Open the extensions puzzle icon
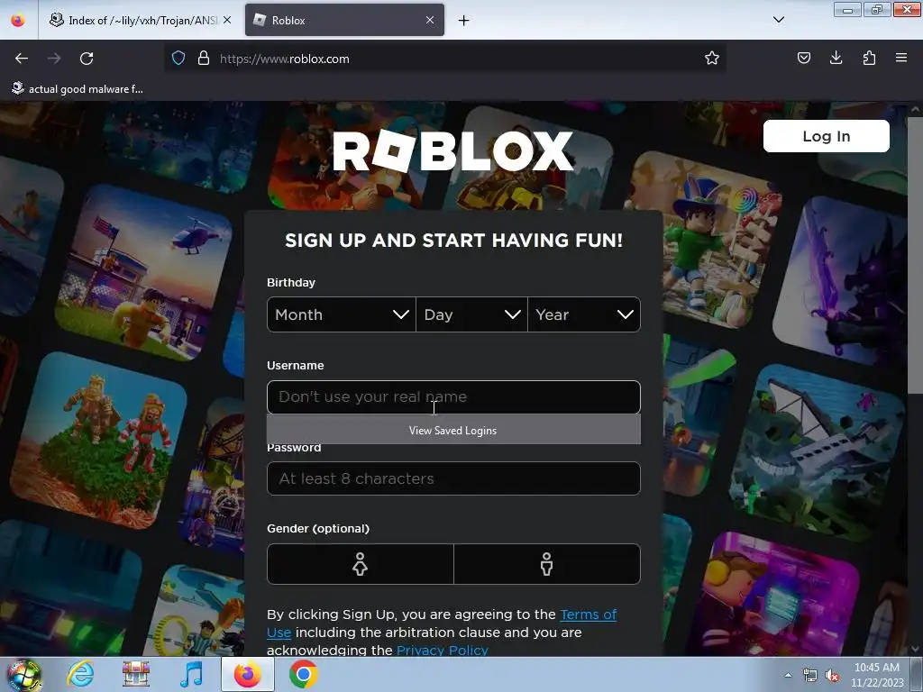The image size is (923, 692). [x=869, y=59]
